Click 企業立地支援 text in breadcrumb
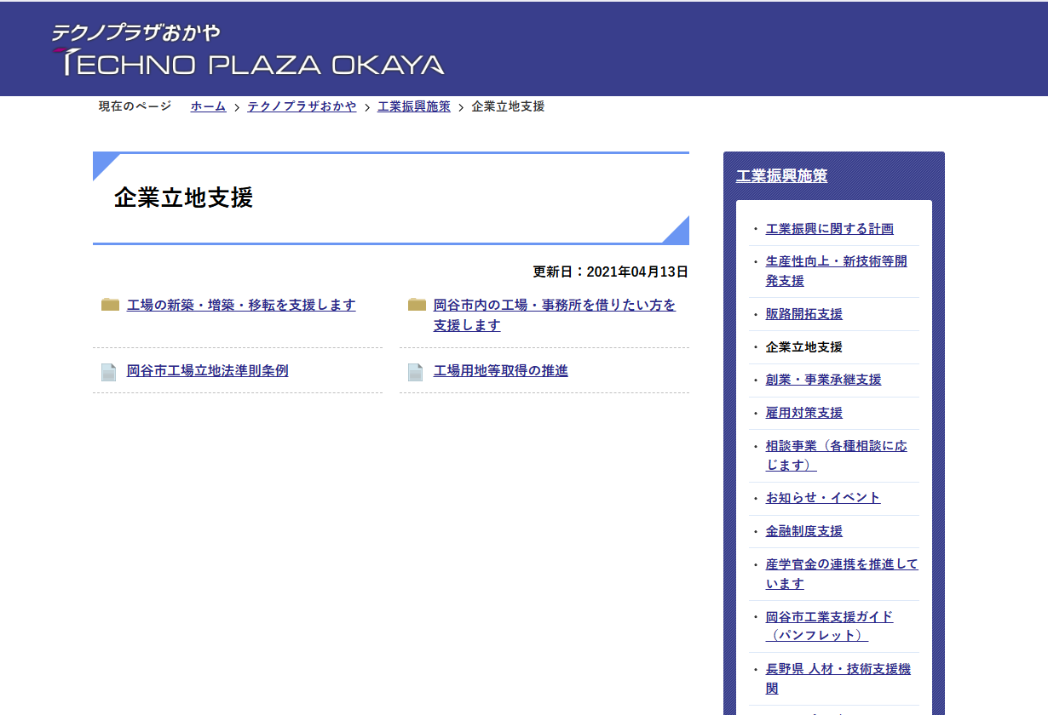 pyautogui.click(x=508, y=106)
